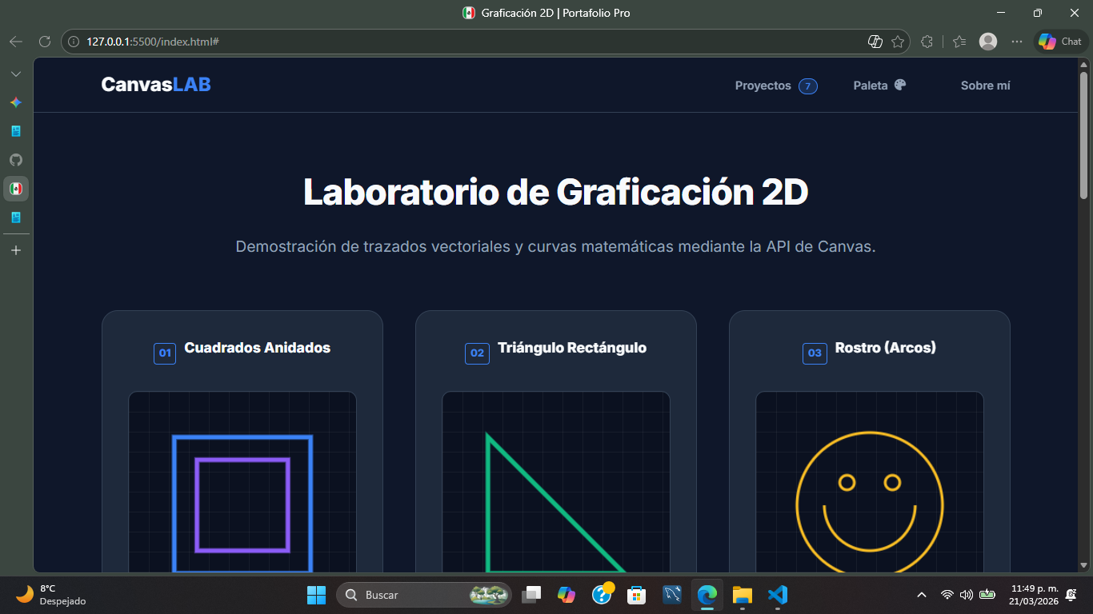Click the Sobre mí link
The image size is (1093, 614).
[985, 86]
